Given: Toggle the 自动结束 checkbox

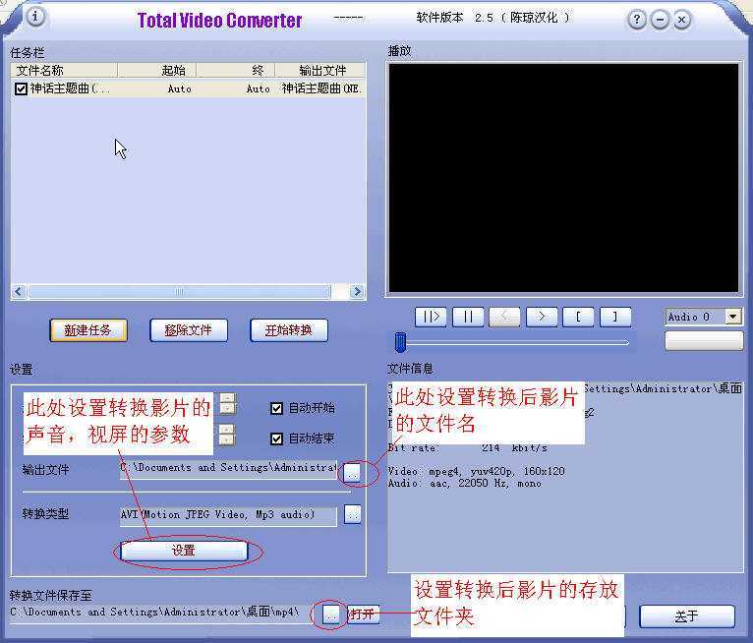Looking at the screenshot, I should [x=276, y=438].
